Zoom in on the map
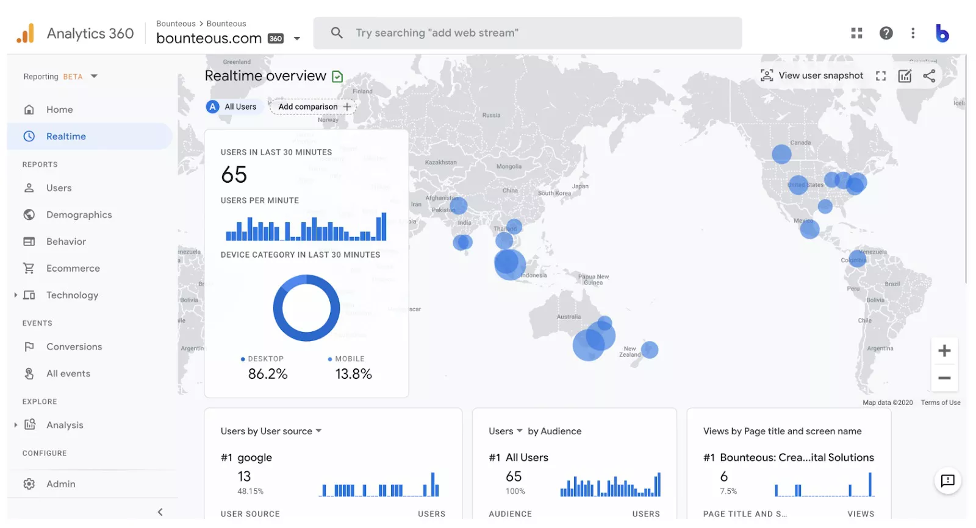This screenshot has height=528, width=976. pyautogui.click(x=944, y=351)
